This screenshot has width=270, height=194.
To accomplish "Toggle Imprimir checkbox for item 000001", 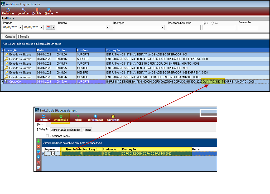I will pyautogui.click(x=53, y=154).
